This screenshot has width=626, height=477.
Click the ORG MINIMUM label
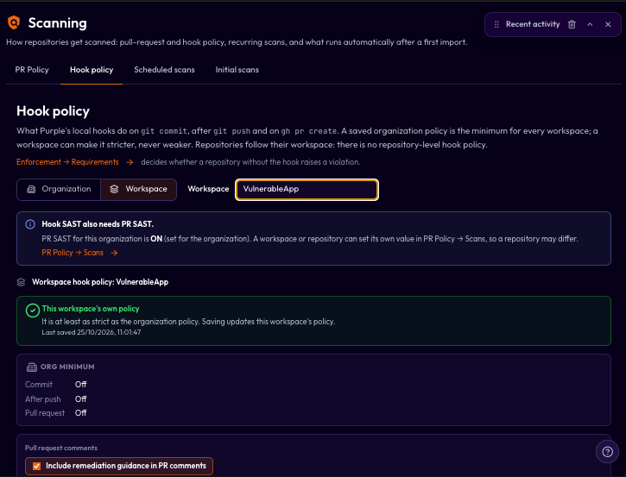67,367
